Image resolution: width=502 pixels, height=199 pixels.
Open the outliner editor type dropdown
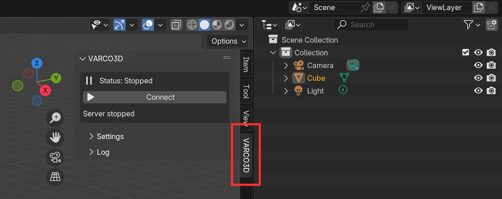pos(270,25)
